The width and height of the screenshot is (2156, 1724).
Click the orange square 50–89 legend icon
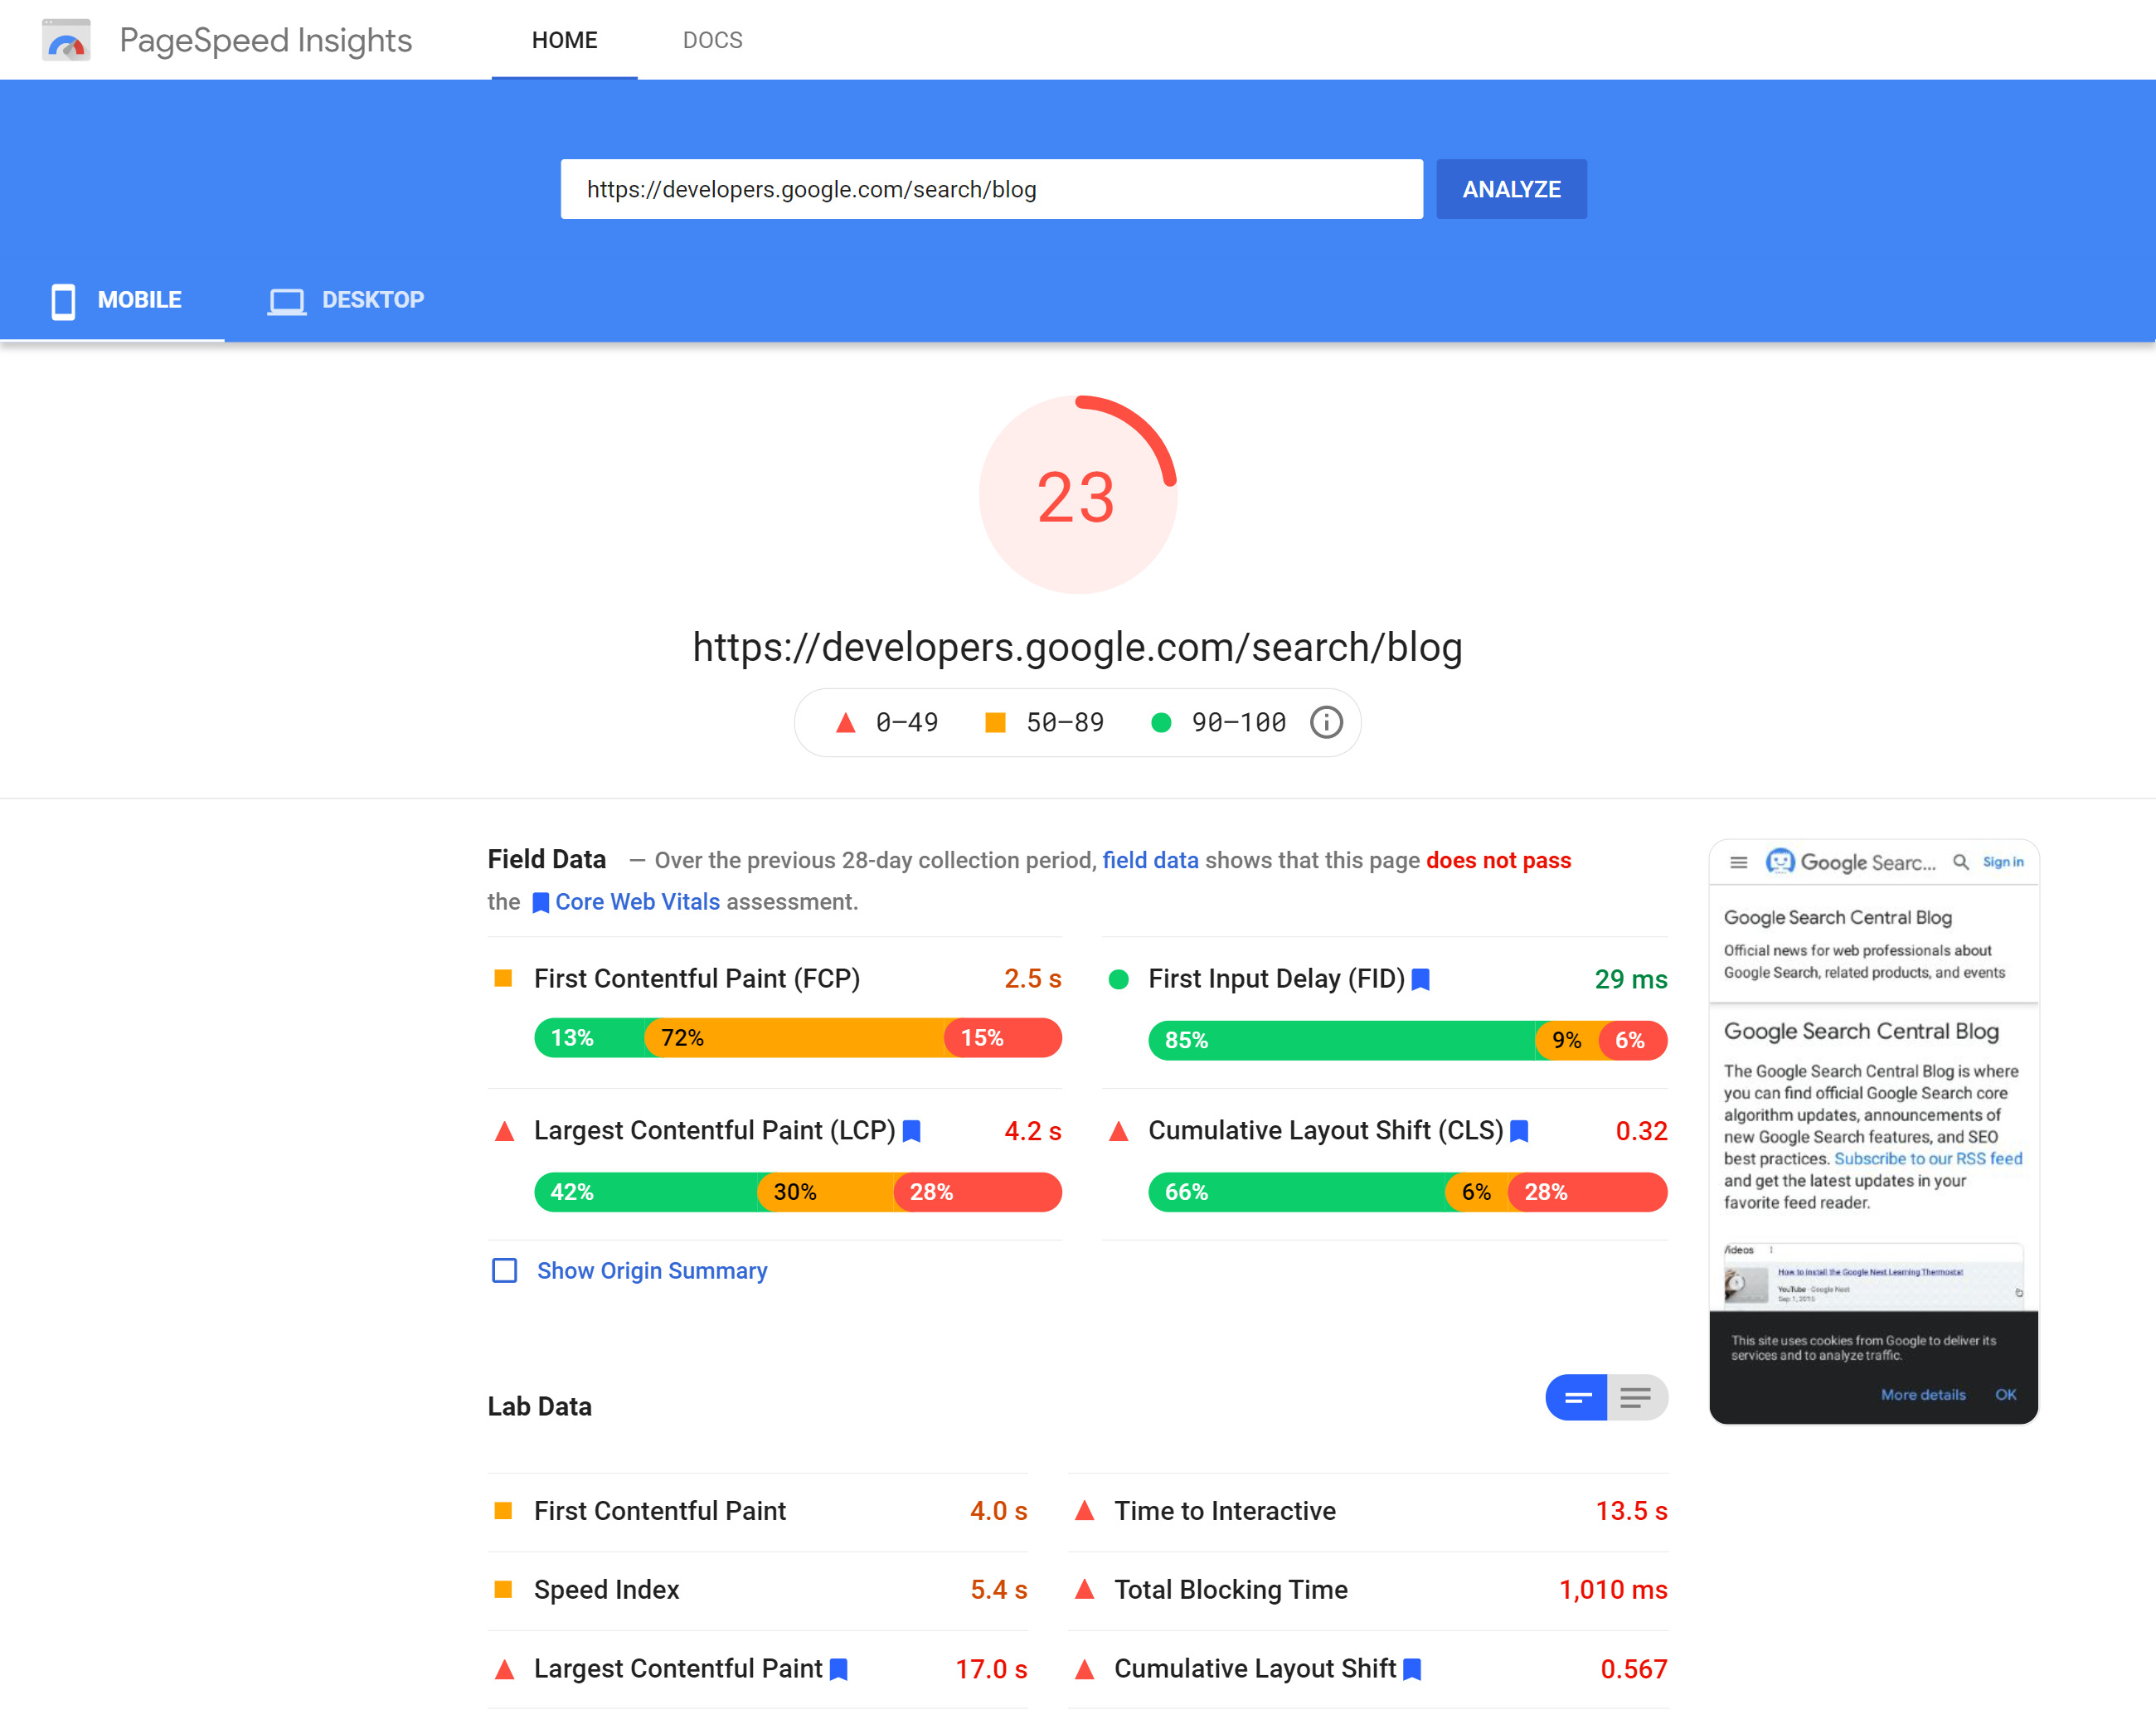tap(995, 722)
